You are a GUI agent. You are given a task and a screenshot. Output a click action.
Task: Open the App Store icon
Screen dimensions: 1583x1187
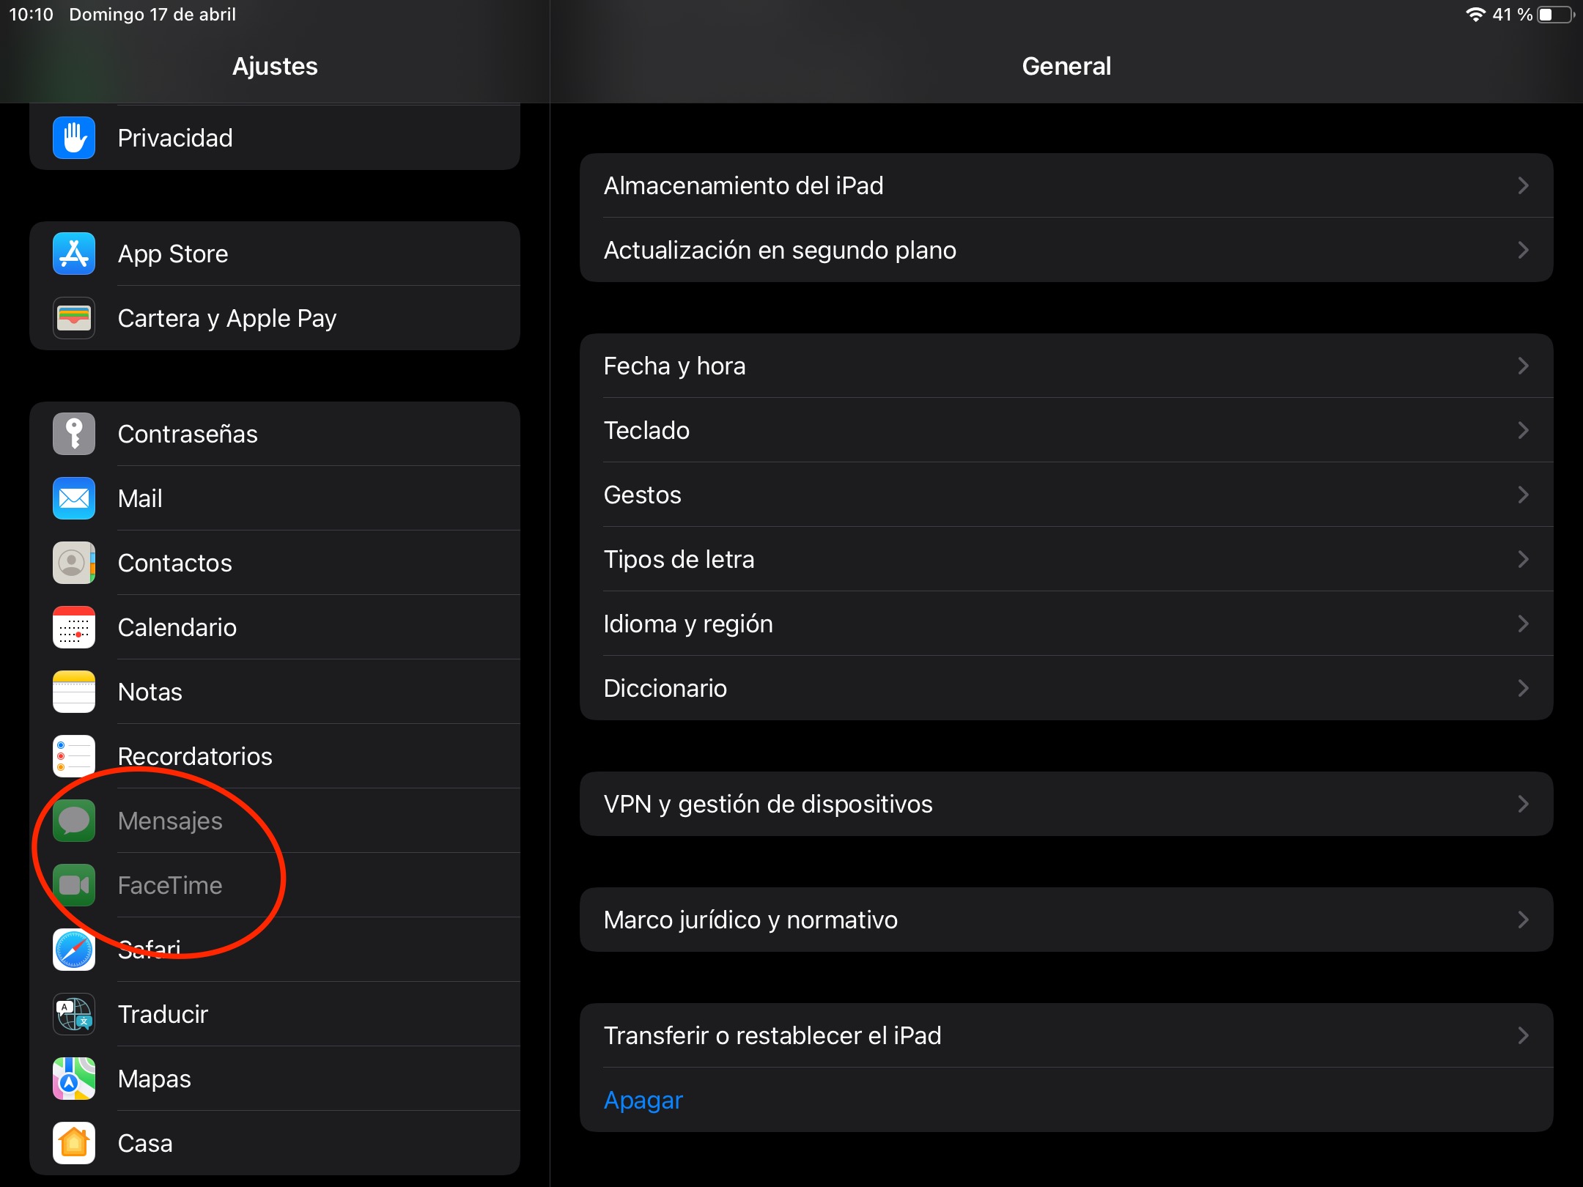click(74, 254)
